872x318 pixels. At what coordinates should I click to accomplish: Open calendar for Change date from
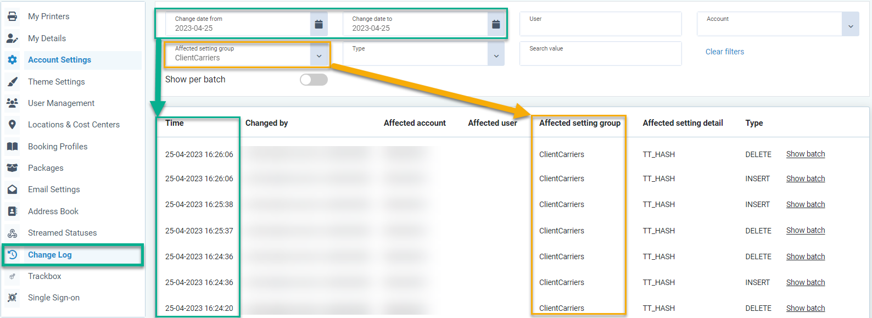click(x=318, y=24)
